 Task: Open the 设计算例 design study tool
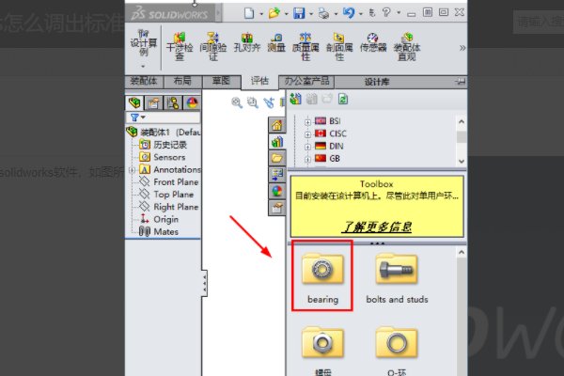144,43
